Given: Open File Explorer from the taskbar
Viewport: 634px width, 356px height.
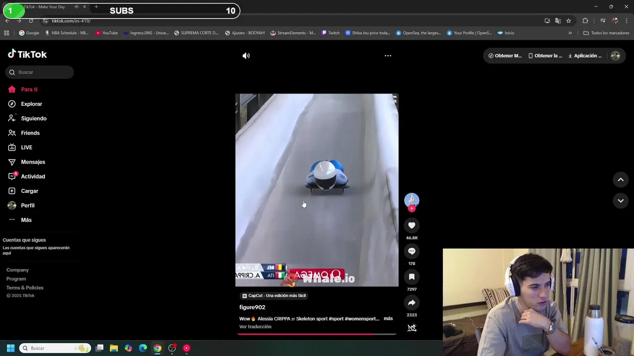Looking at the screenshot, I should (114, 348).
